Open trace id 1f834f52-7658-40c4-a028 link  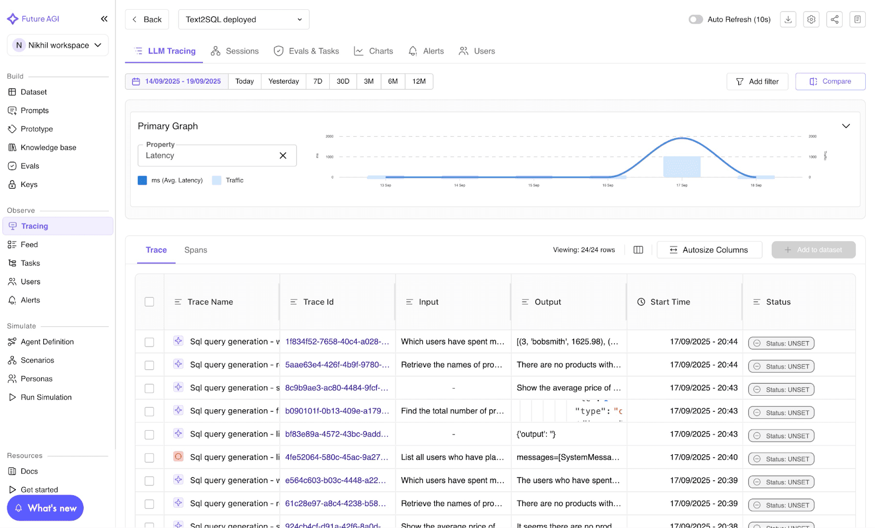[x=337, y=342]
